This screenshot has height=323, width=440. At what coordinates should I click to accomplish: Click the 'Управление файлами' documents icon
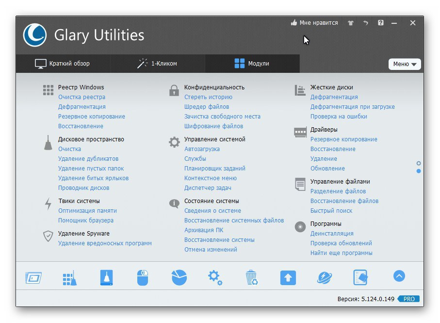(x=300, y=184)
